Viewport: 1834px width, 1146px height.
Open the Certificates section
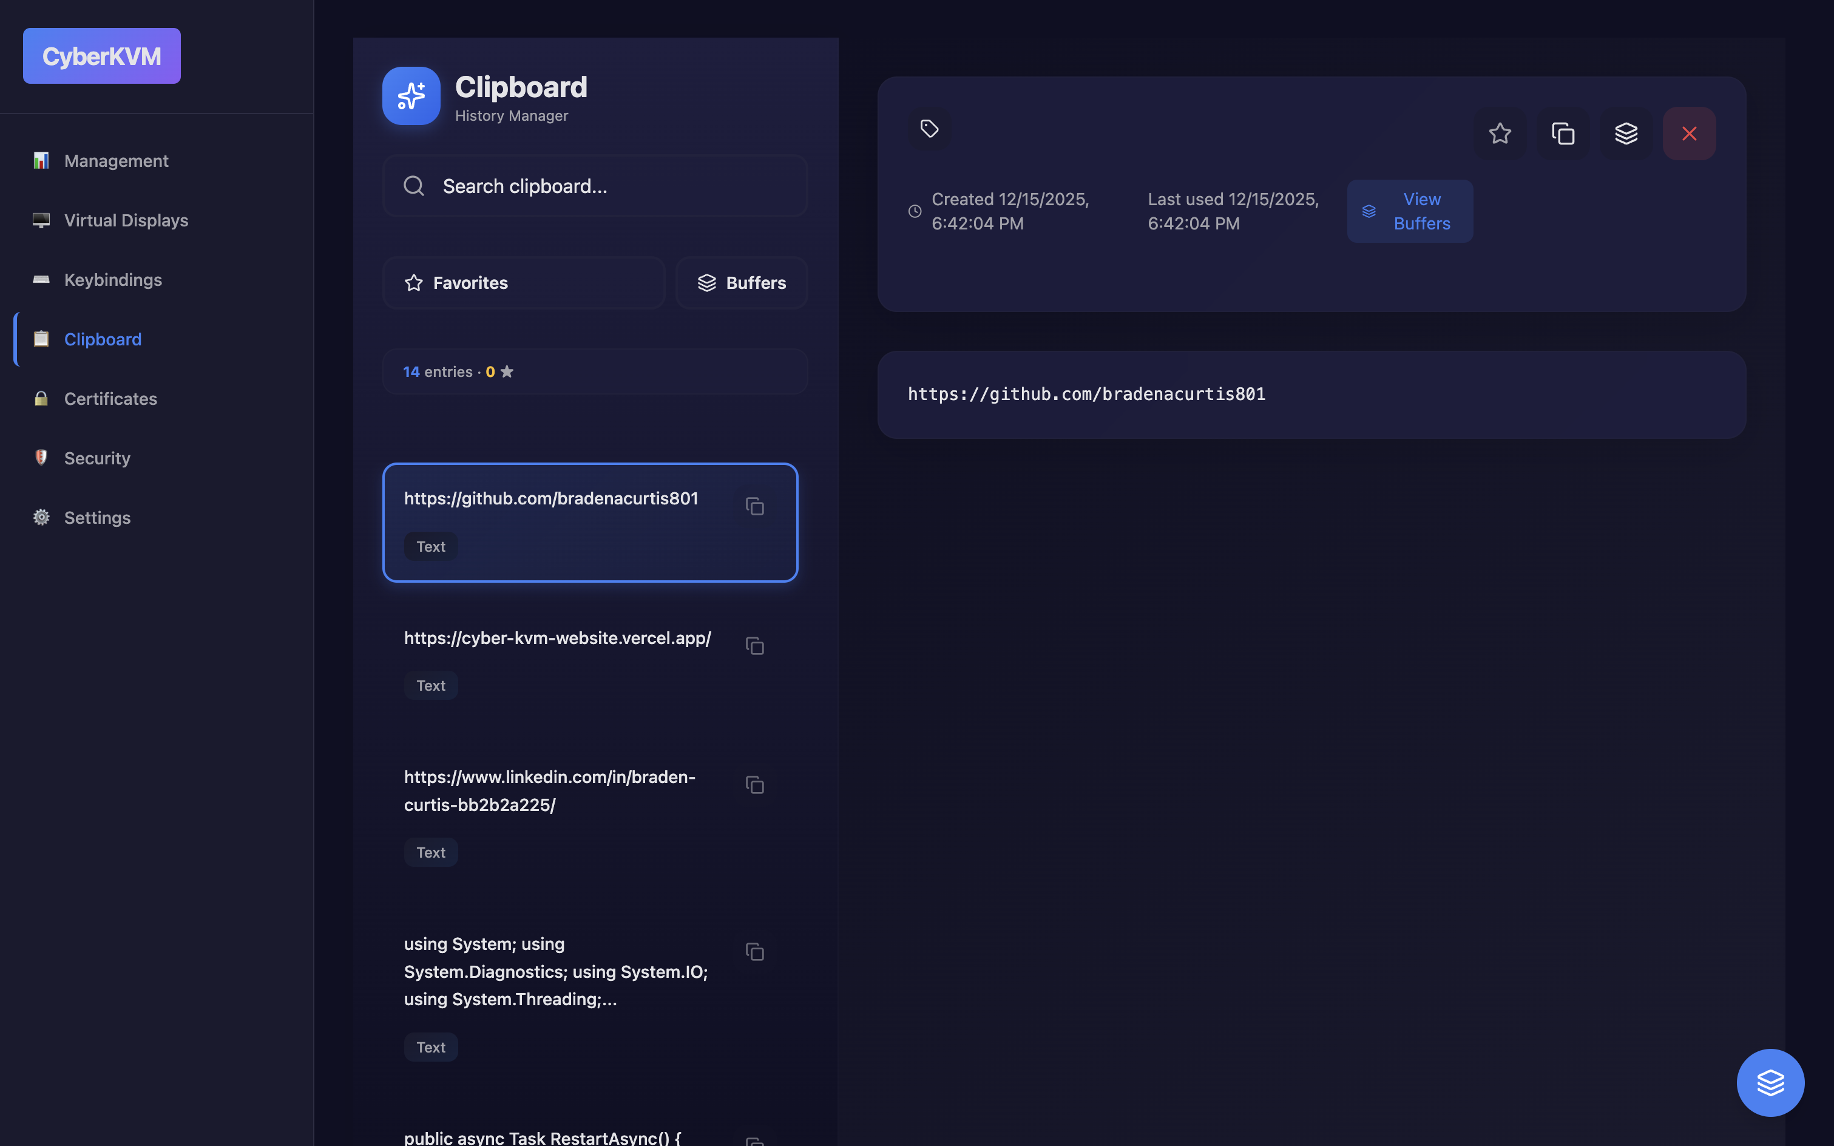click(x=110, y=399)
